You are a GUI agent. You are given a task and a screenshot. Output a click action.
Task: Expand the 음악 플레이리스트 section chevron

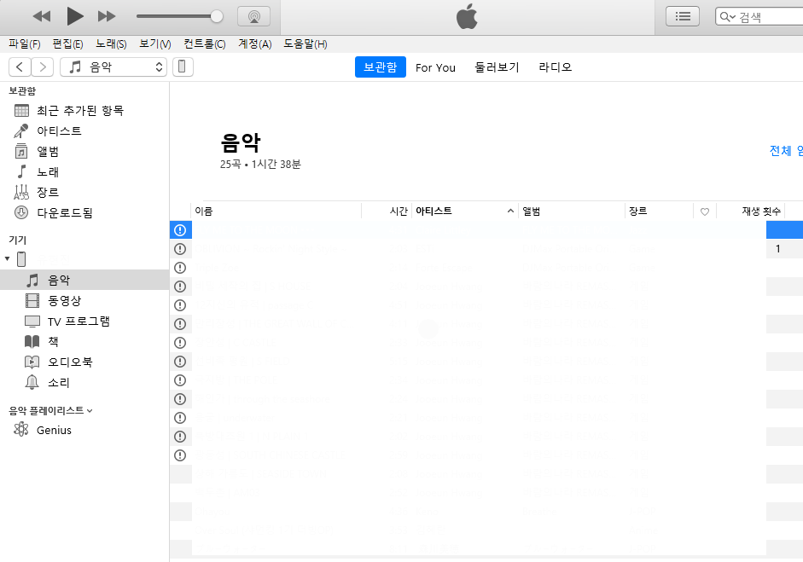(x=90, y=411)
